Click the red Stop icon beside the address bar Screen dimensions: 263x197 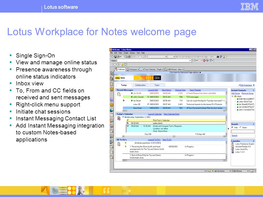(204, 61)
